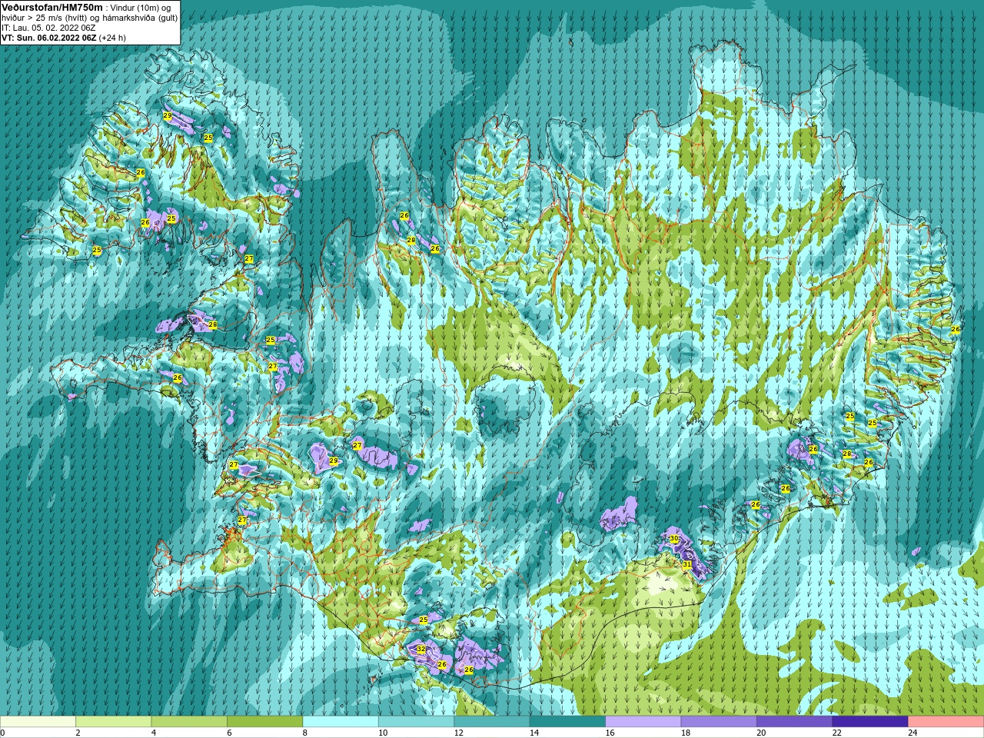Pick the 20–22 m/s violet legend swatch
Viewport: 984px width, 738px height.
[x=795, y=722]
